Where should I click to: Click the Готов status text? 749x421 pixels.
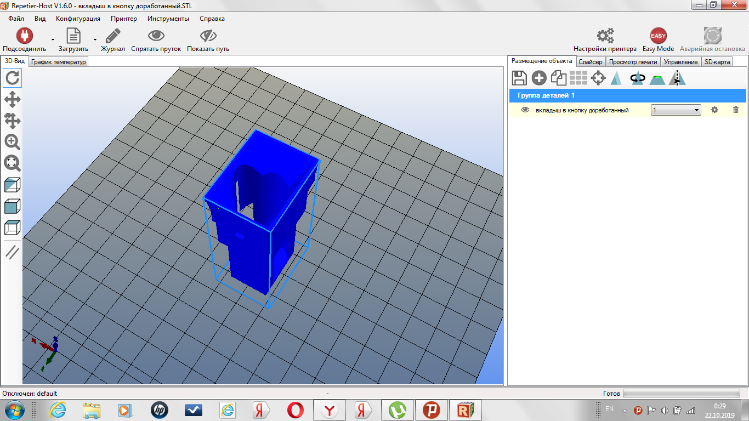point(611,394)
